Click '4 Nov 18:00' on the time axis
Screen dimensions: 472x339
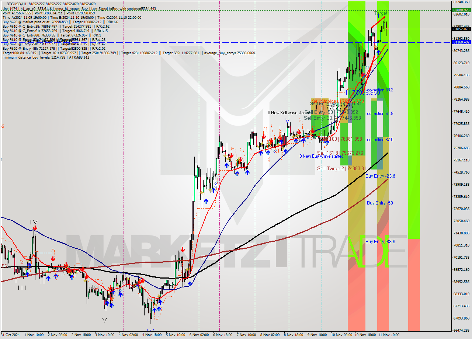(152, 335)
